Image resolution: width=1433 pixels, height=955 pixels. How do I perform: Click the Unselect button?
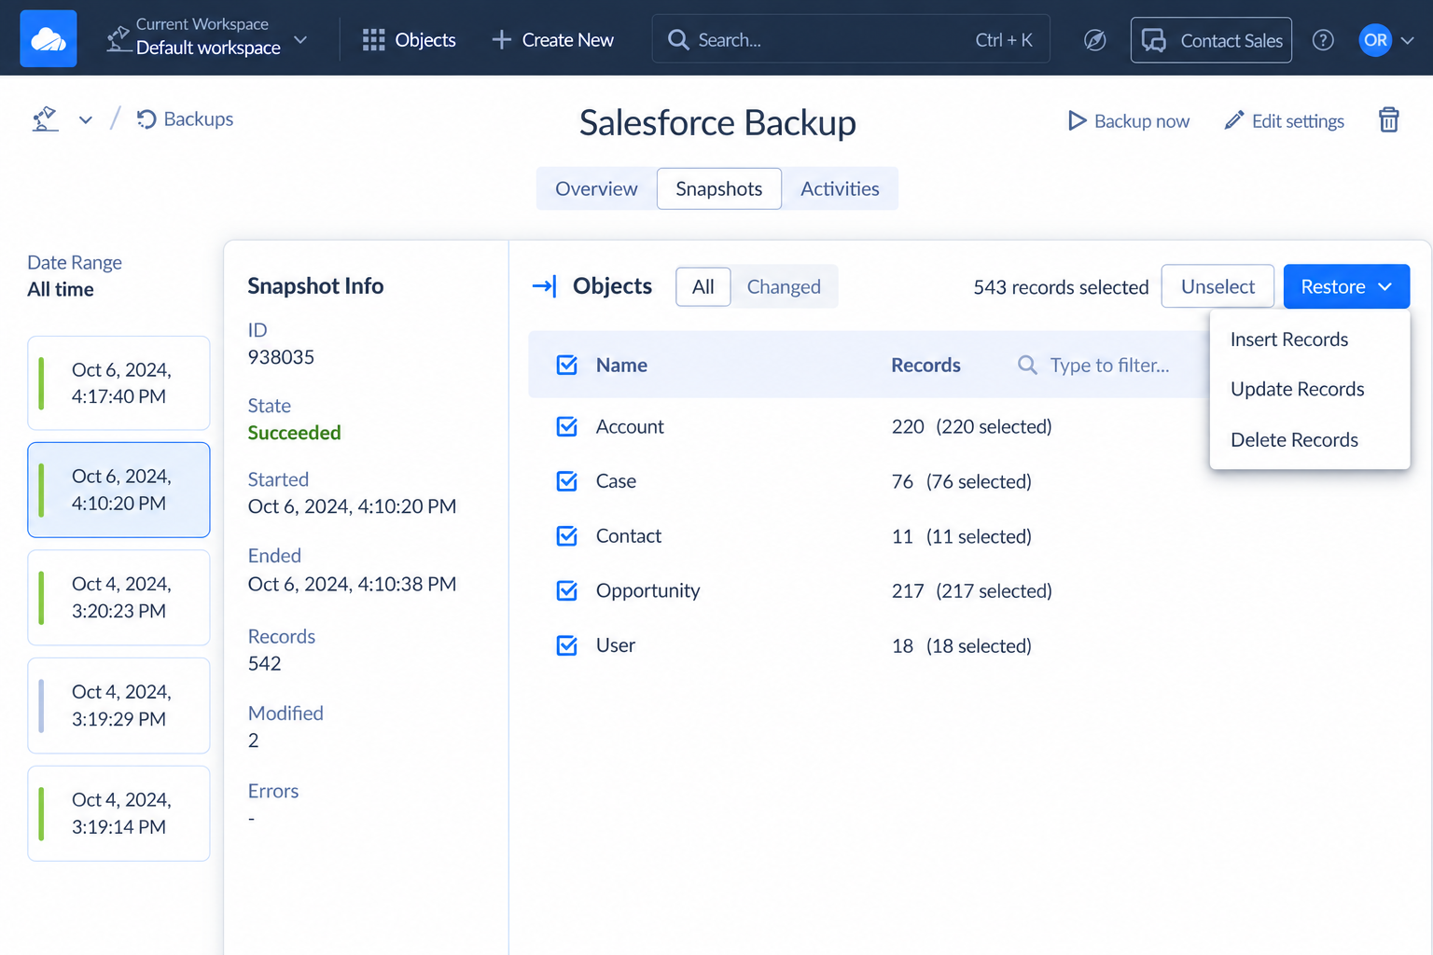1217,286
